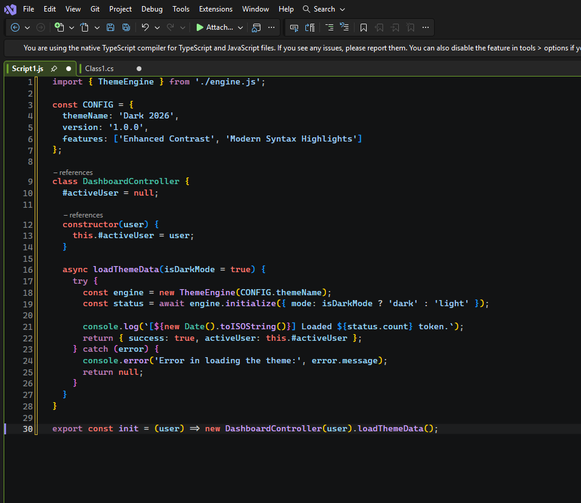Click the Navigate Backward arrow icon

[x=15, y=27]
